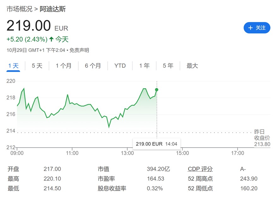Image resolution: width=273 pixels, height=197 pixels.
Task: Show the YTD chart range
Action: pos(120,66)
